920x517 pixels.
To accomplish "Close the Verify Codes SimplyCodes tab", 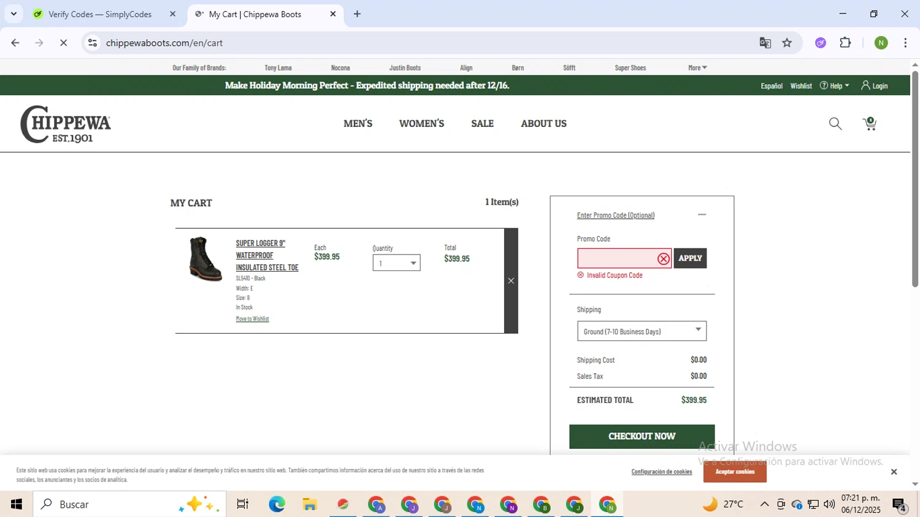I will point(172,14).
